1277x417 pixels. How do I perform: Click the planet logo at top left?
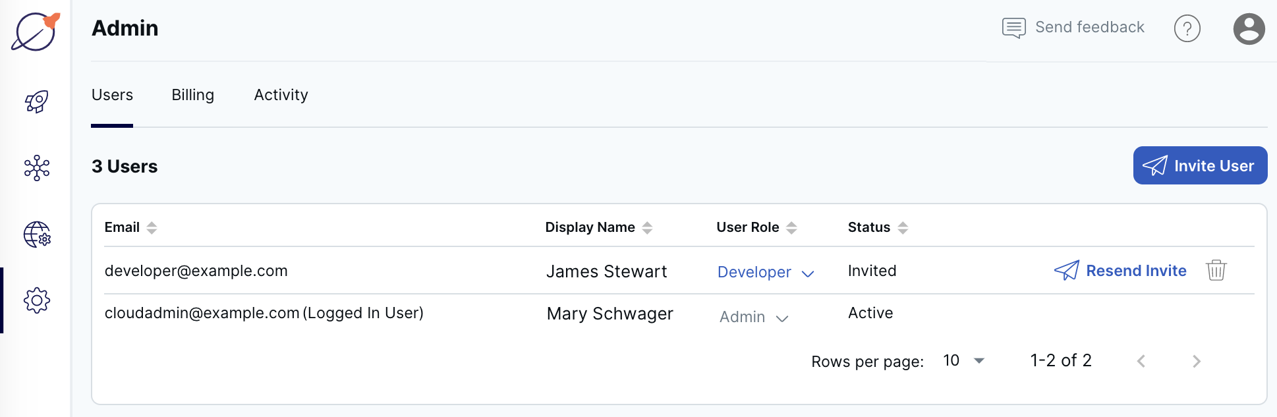point(34,30)
